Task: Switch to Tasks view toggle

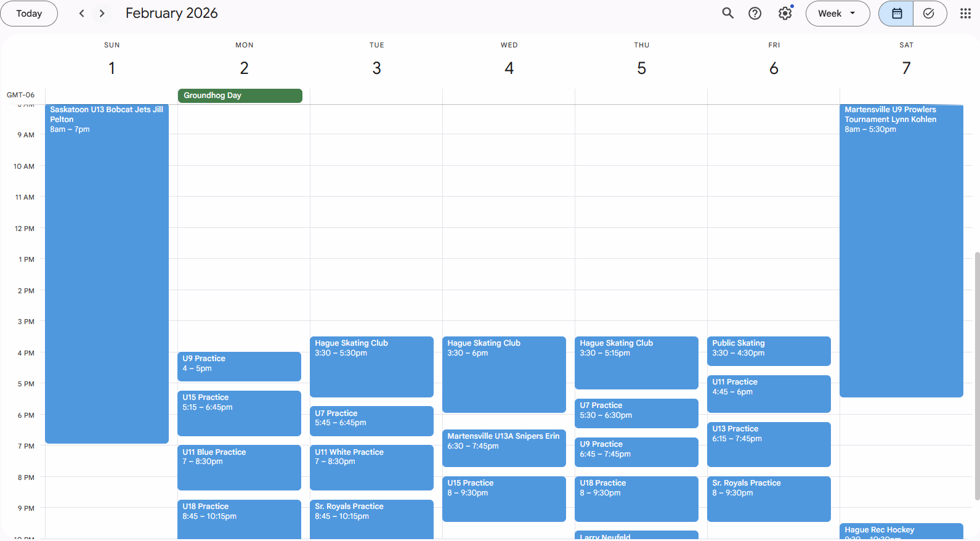Action: pos(929,14)
